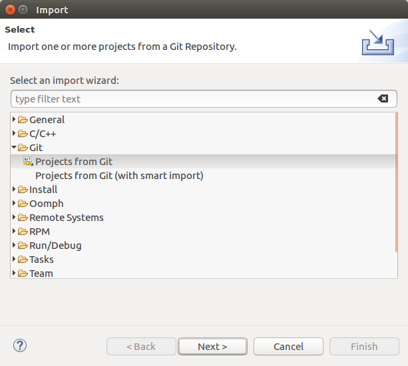Screen dimensions: 408x366
Task: Expand the General category arrow
Action: tap(14, 120)
